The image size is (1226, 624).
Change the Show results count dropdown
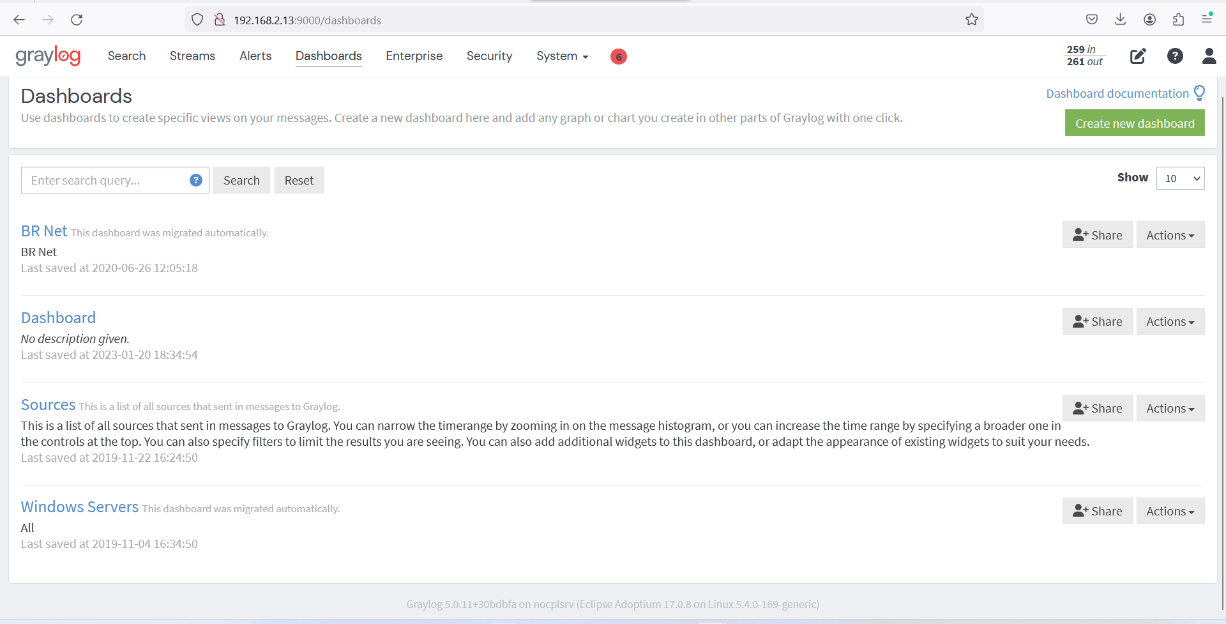(x=1180, y=178)
